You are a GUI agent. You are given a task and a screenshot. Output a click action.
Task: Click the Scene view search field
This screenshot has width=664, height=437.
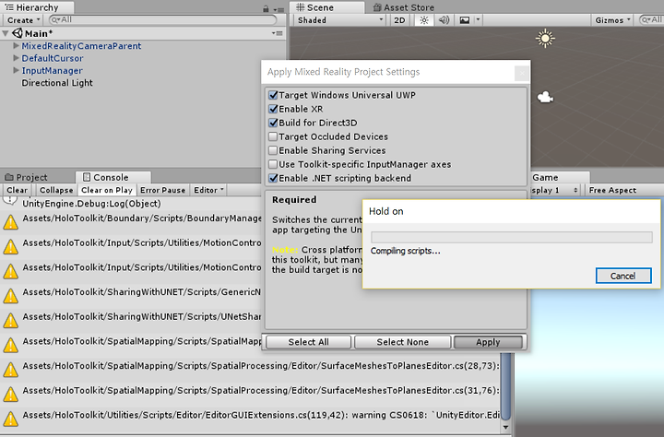point(651,20)
